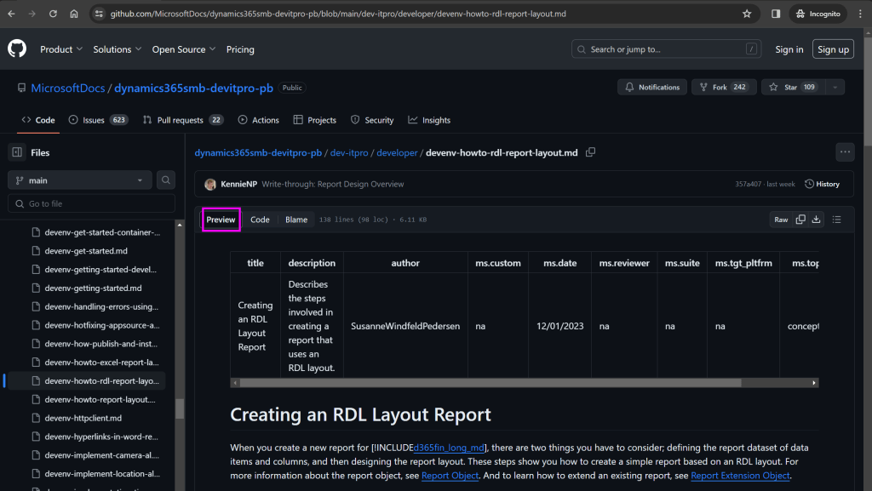This screenshot has width=872, height=491.
Task: Open the Blame tab
Action: 295,219
